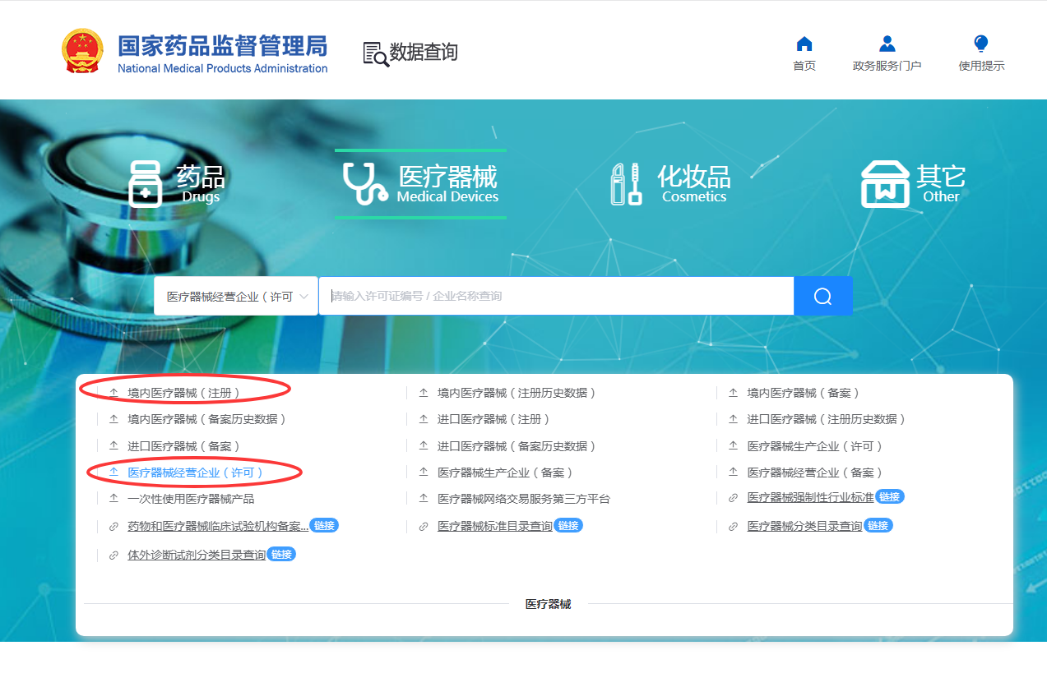Click the 其它 Other store icon
This screenshot has height=687, width=1047.
885,184
